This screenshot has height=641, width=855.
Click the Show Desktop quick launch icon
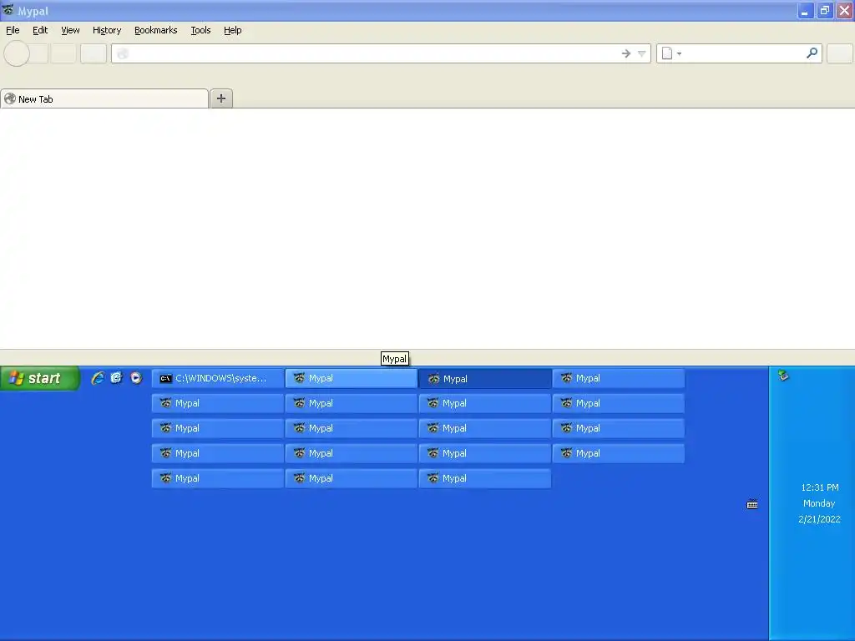pyautogui.click(x=117, y=378)
